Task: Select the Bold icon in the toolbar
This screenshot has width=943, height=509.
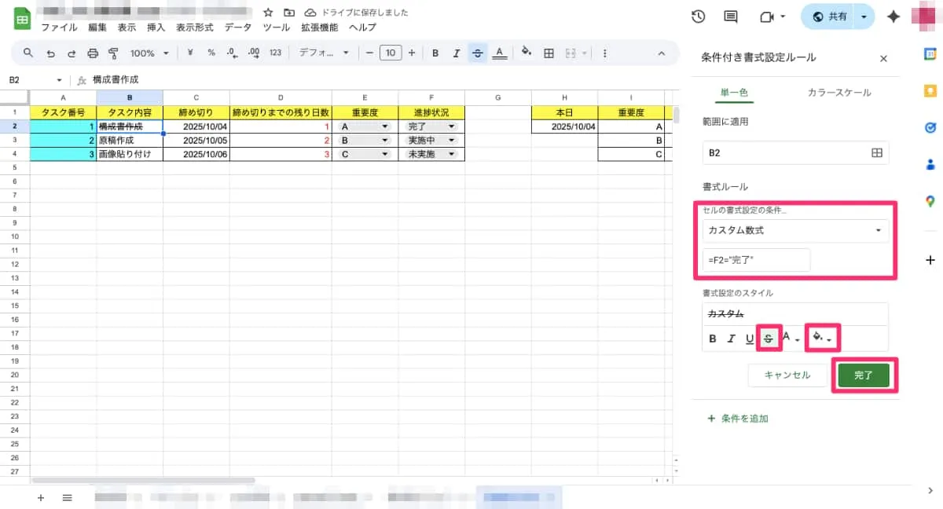Action: tap(435, 53)
